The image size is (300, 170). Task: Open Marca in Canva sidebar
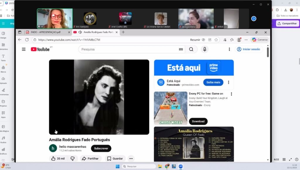tap(3, 69)
